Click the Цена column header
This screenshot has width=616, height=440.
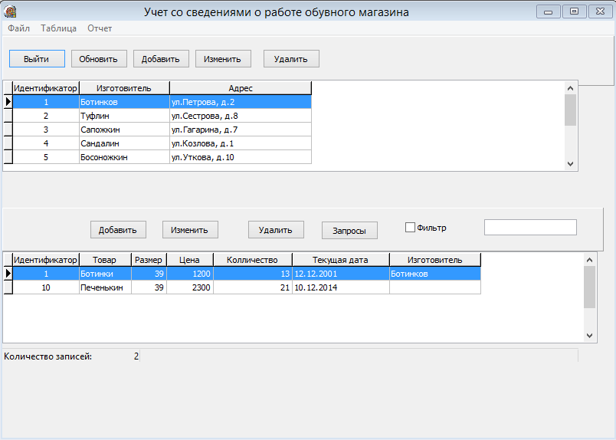tap(190, 260)
